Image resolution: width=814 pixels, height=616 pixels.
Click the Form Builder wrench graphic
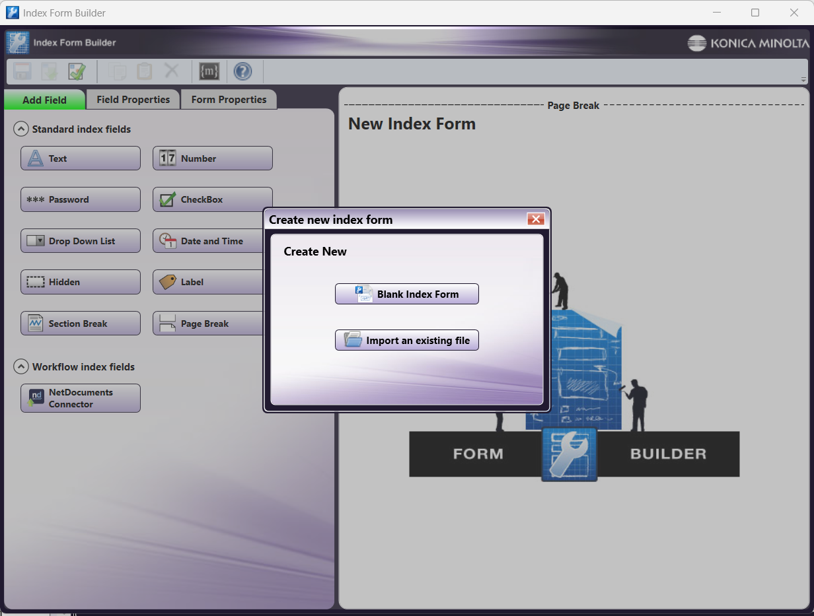[x=569, y=454]
